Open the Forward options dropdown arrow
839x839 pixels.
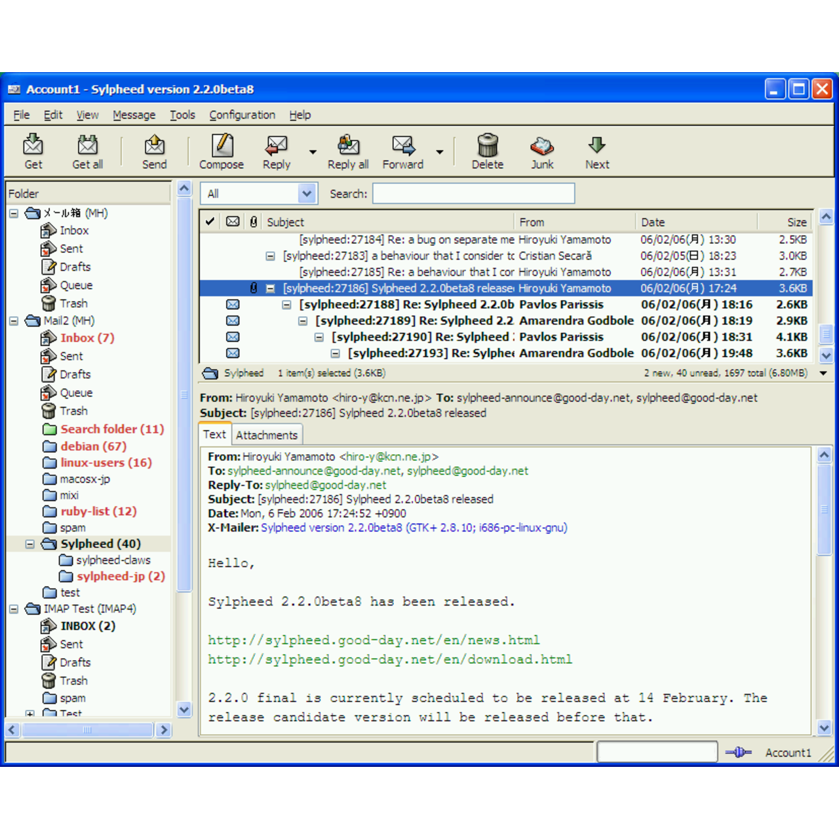point(440,152)
